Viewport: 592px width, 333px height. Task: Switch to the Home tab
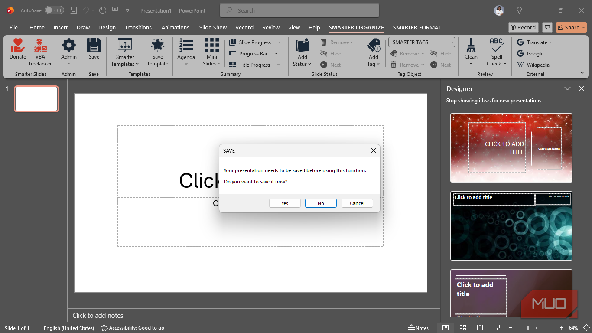pos(37,27)
